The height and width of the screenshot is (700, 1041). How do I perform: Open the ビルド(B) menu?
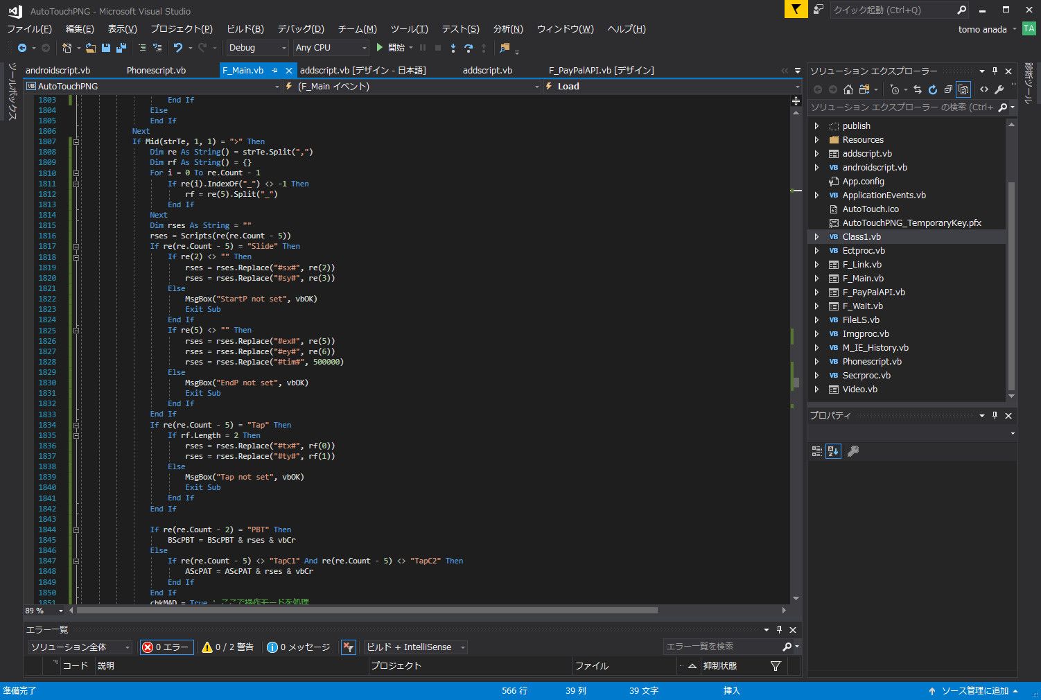[245, 29]
